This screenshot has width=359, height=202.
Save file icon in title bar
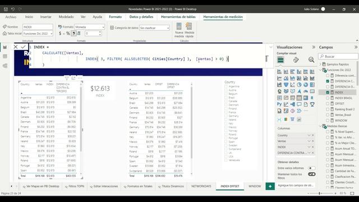6,9
